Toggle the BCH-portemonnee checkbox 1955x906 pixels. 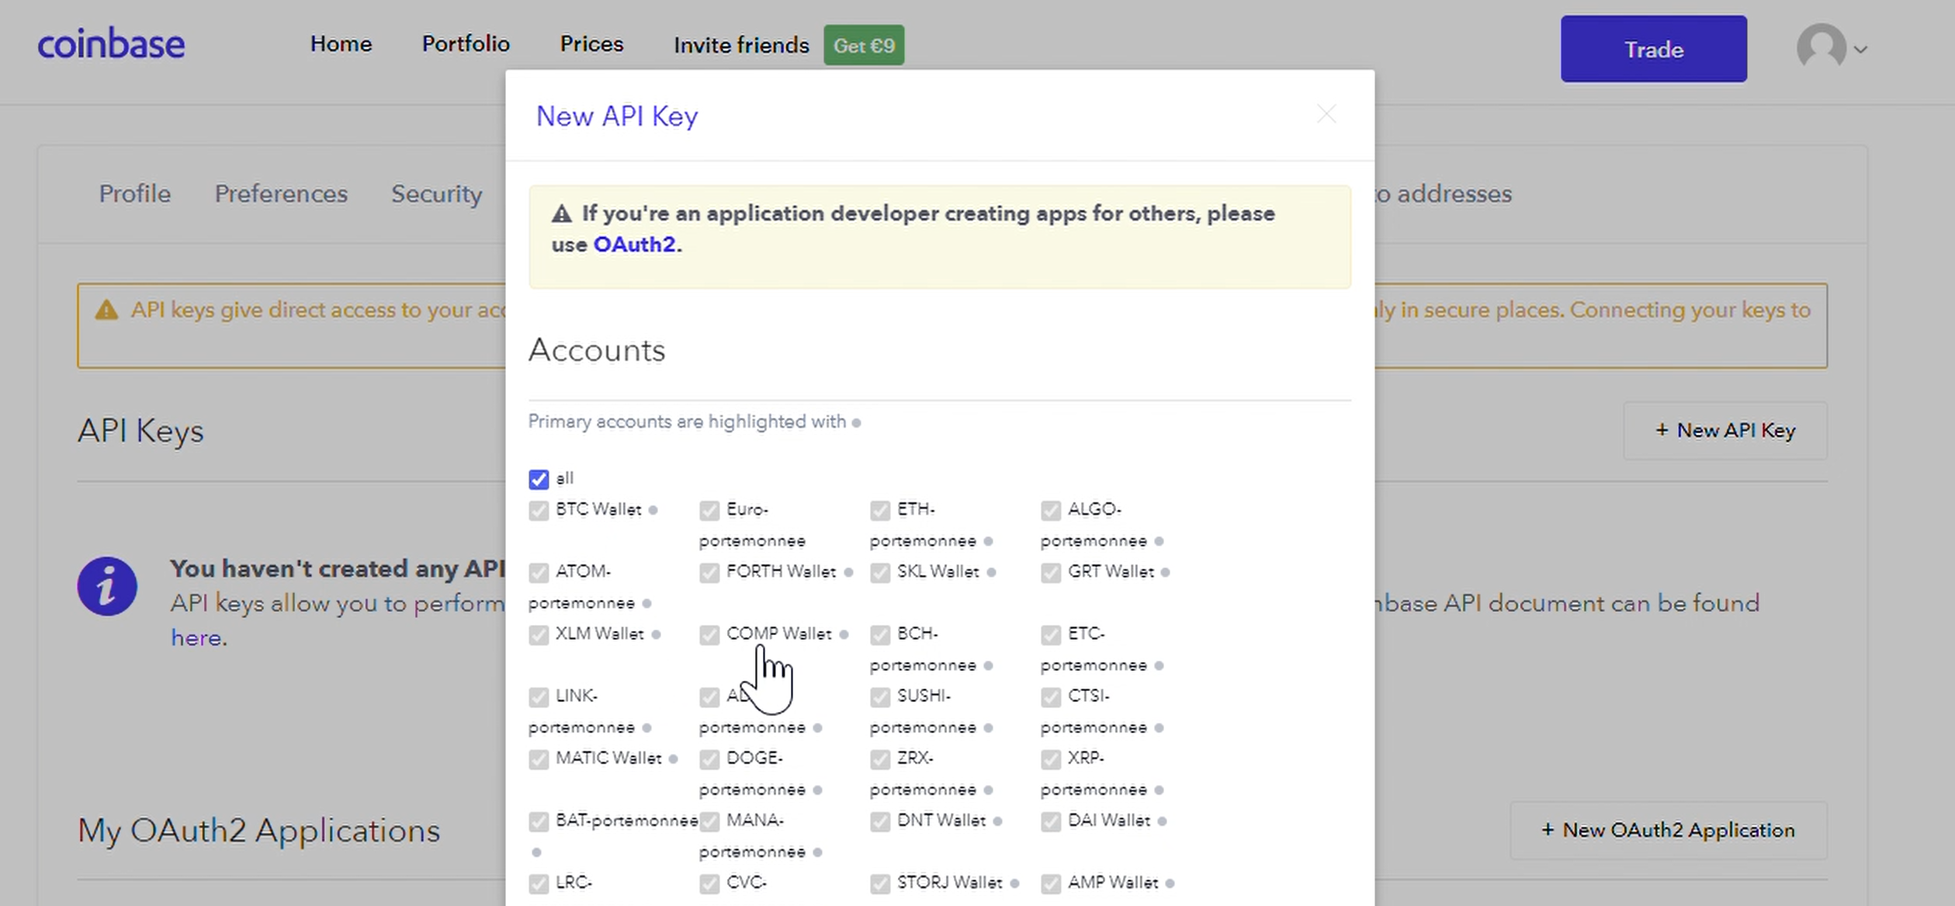880,634
